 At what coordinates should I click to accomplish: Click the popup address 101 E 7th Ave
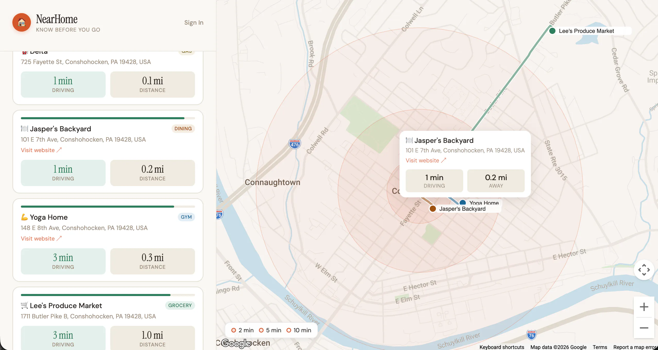pos(465,150)
